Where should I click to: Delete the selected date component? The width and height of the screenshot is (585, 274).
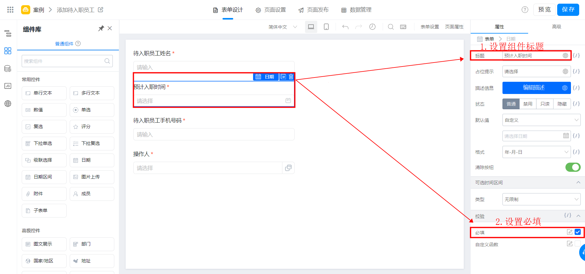click(x=291, y=77)
